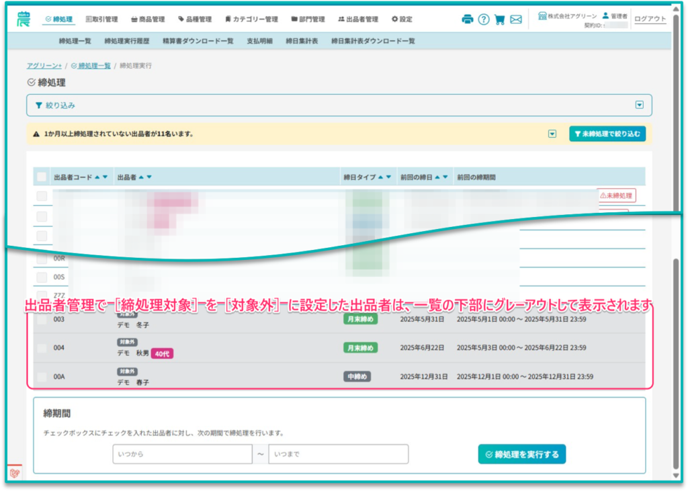Check the box for row 00S

(42, 277)
